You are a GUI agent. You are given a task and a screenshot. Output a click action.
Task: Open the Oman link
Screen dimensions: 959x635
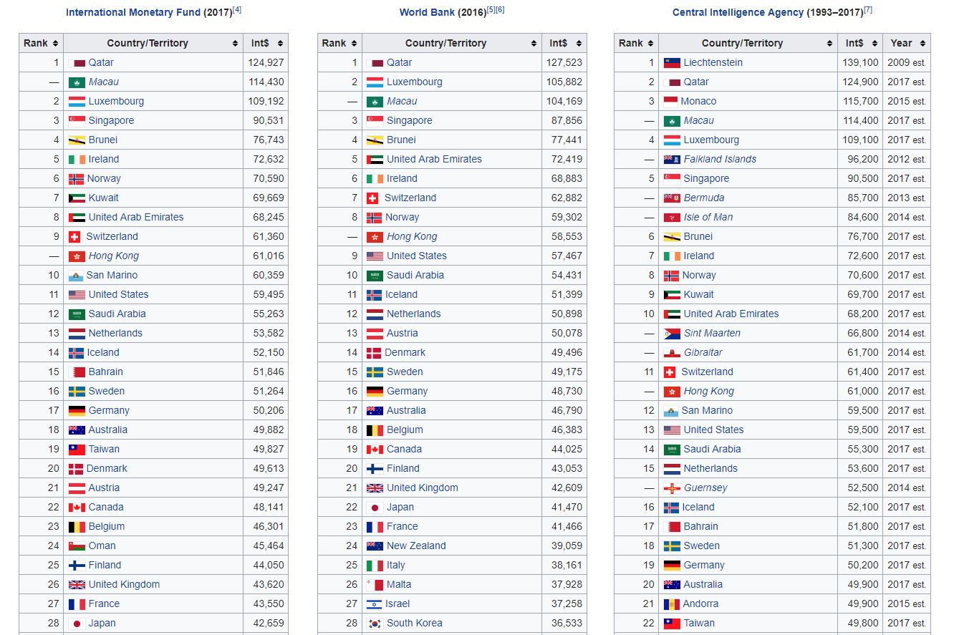point(102,546)
